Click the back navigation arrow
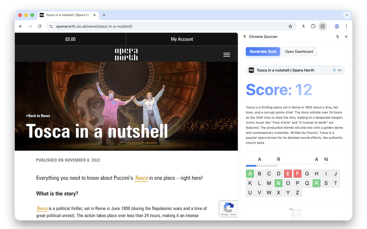Screen dimensions: 367x229 click(x=20, y=26)
